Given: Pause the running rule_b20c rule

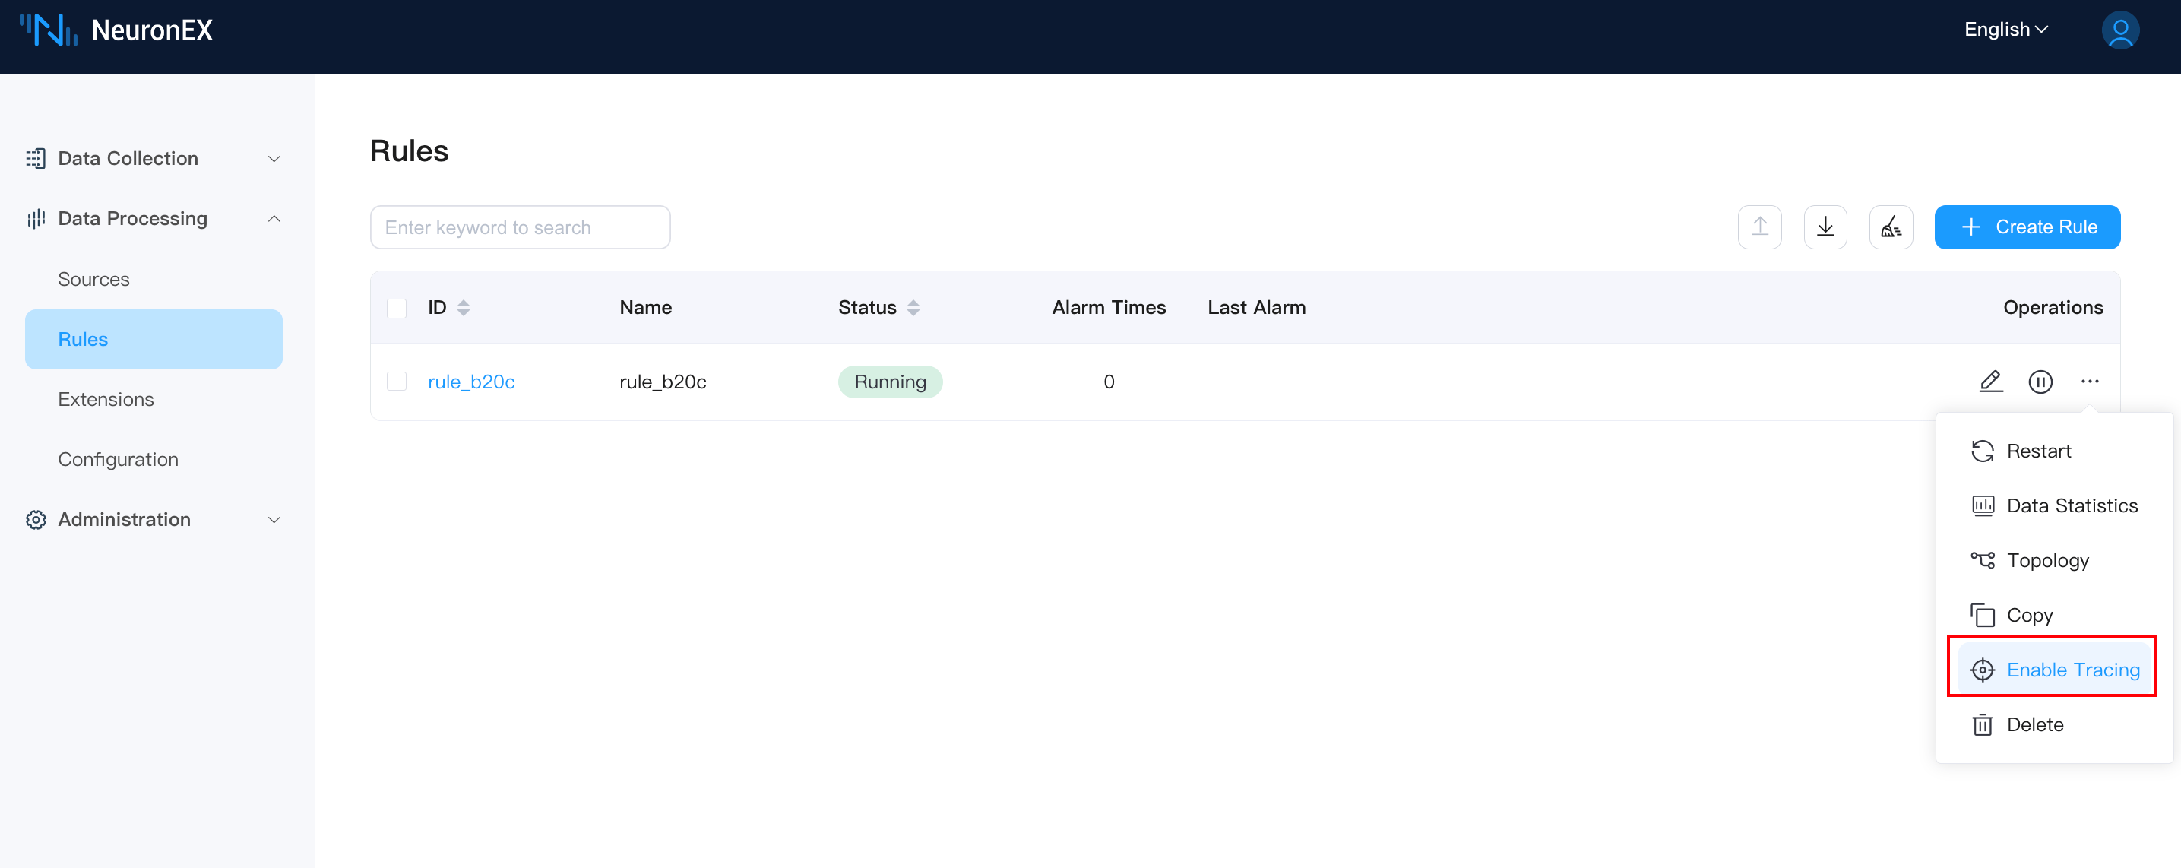Looking at the screenshot, I should [x=2040, y=382].
